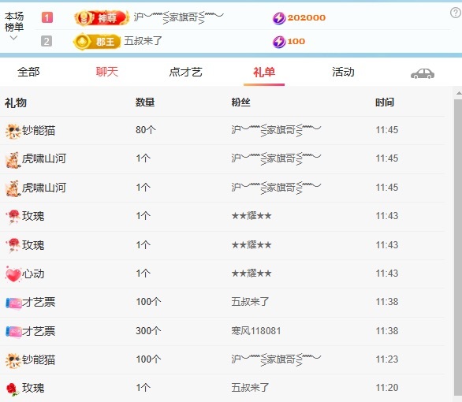
Task: Click second 玫瑰 icon at 11:43
Action: pos(13,246)
